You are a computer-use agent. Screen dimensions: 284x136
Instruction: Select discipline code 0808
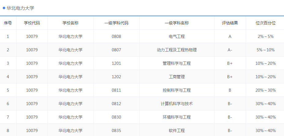[x=116, y=36]
